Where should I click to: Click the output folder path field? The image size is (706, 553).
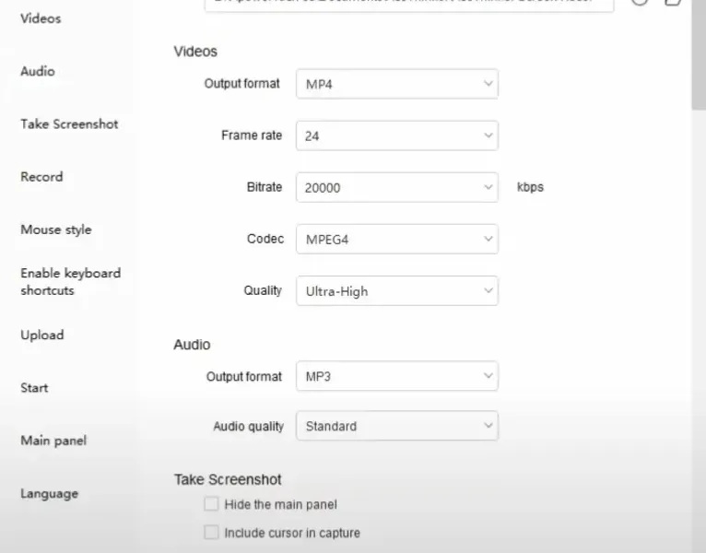[408, 5]
